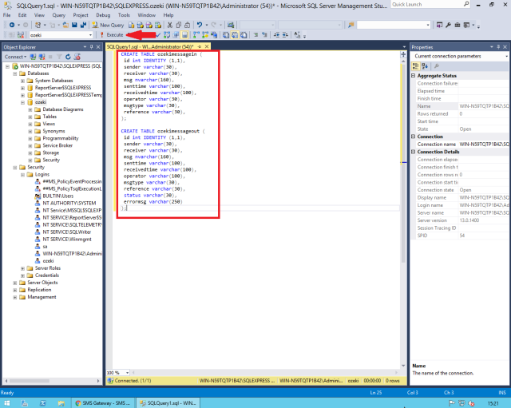Toggle Categorized view in Properties
The width and height of the screenshot is (511, 408).
click(x=415, y=66)
